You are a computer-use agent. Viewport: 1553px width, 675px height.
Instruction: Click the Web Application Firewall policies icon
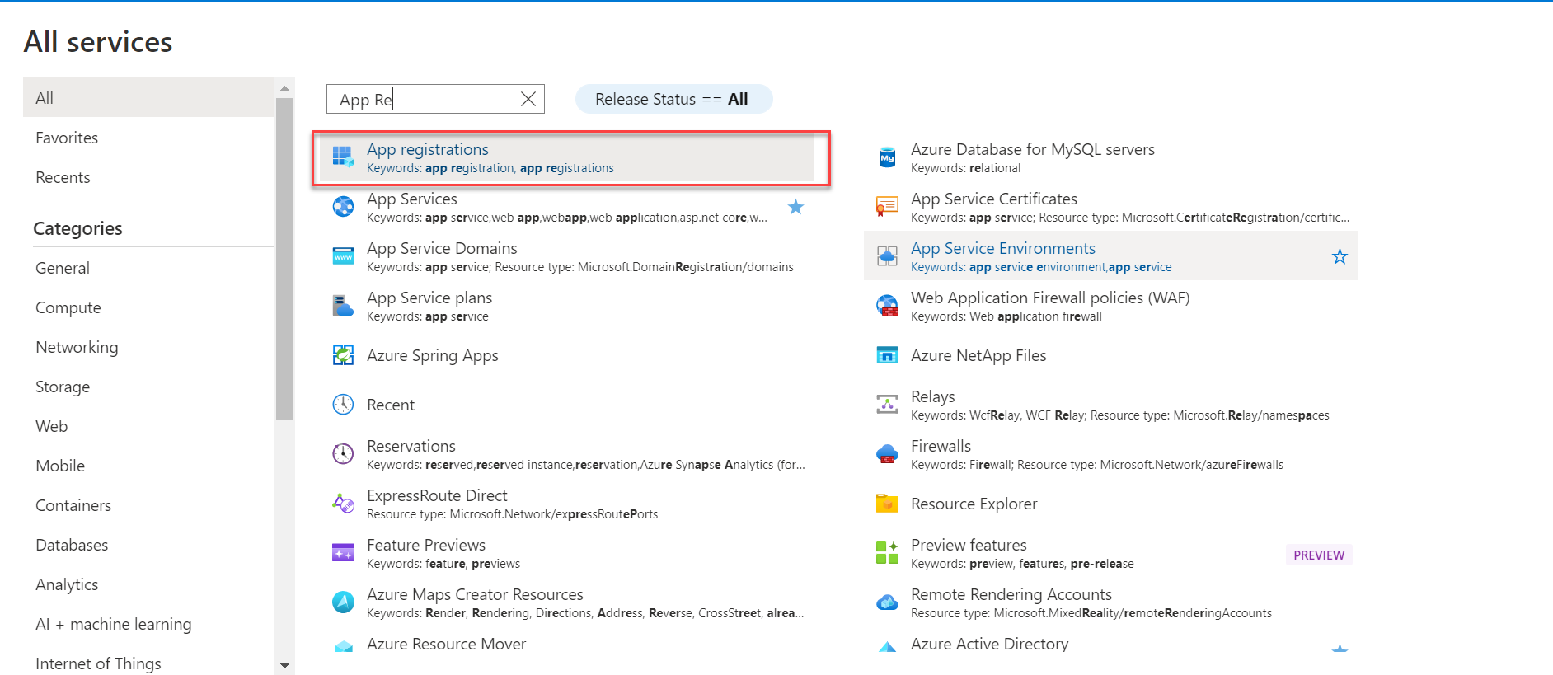coord(887,306)
